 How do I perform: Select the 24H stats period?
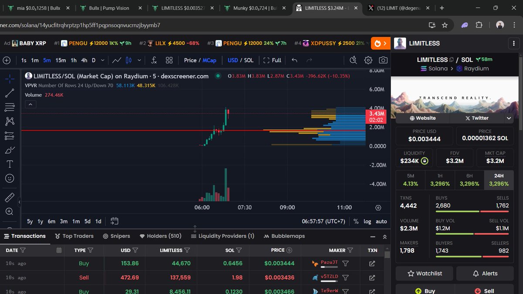point(499,180)
